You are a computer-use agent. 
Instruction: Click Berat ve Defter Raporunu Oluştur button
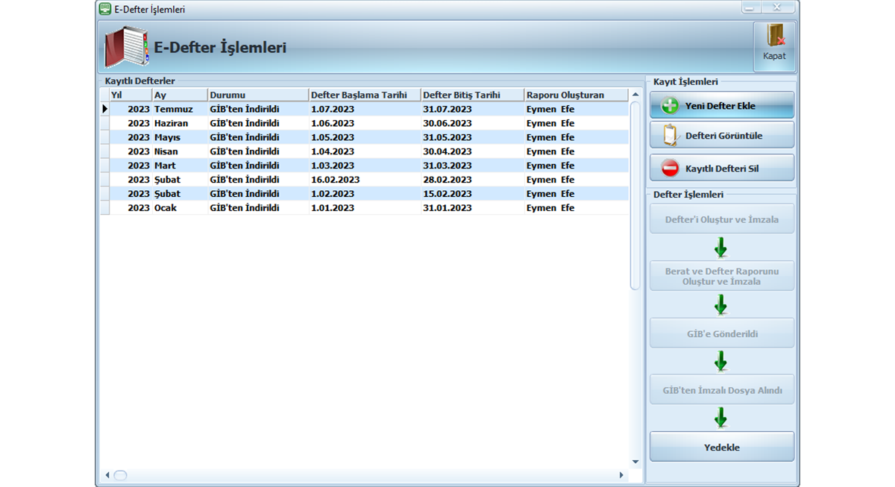click(721, 277)
